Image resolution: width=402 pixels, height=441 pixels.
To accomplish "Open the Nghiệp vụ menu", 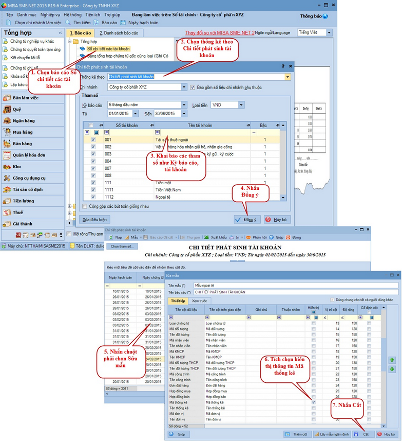I will (50, 14).
